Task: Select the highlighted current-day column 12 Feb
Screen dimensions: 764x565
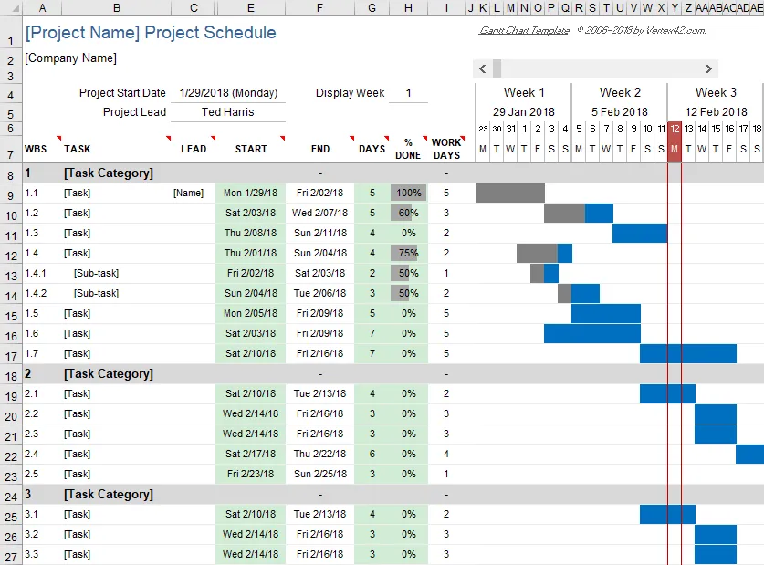Action: (673, 143)
